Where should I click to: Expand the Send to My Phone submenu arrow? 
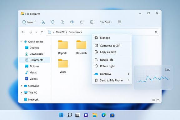click(x=128, y=80)
